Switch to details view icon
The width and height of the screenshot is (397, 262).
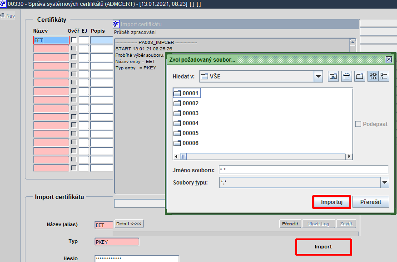coord(384,76)
